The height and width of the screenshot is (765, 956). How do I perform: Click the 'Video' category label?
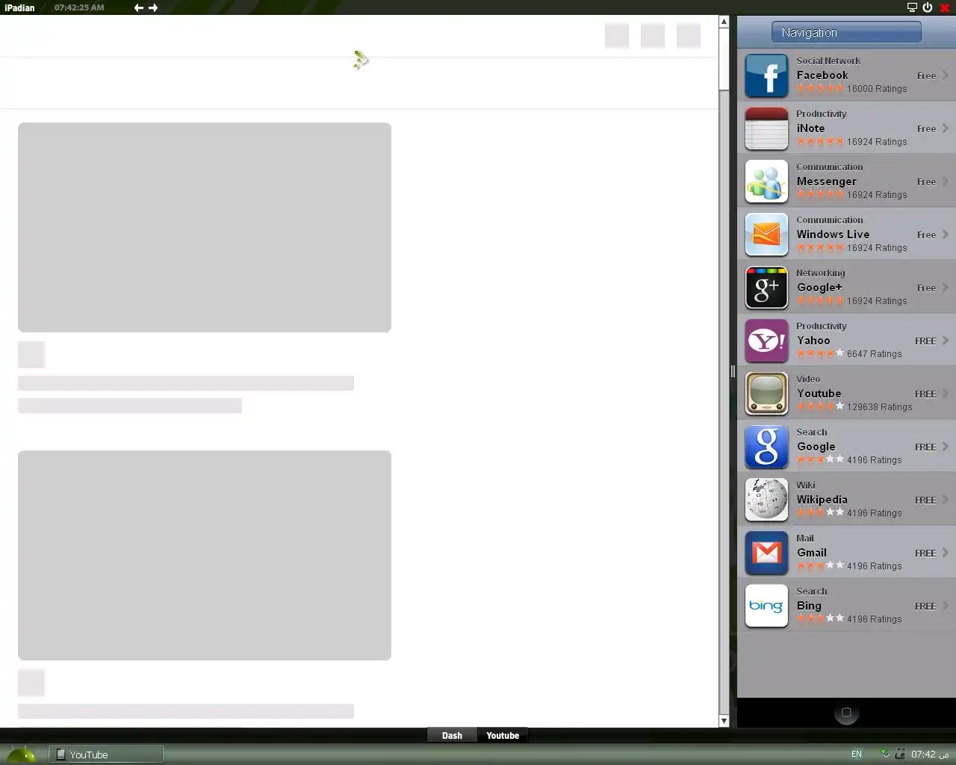[x=808, y=380]
